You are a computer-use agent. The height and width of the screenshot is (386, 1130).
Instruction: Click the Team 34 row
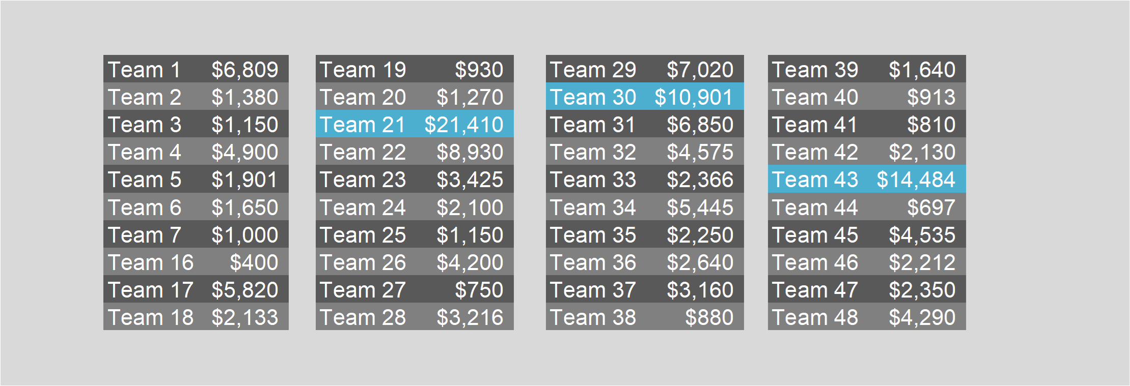645,206
